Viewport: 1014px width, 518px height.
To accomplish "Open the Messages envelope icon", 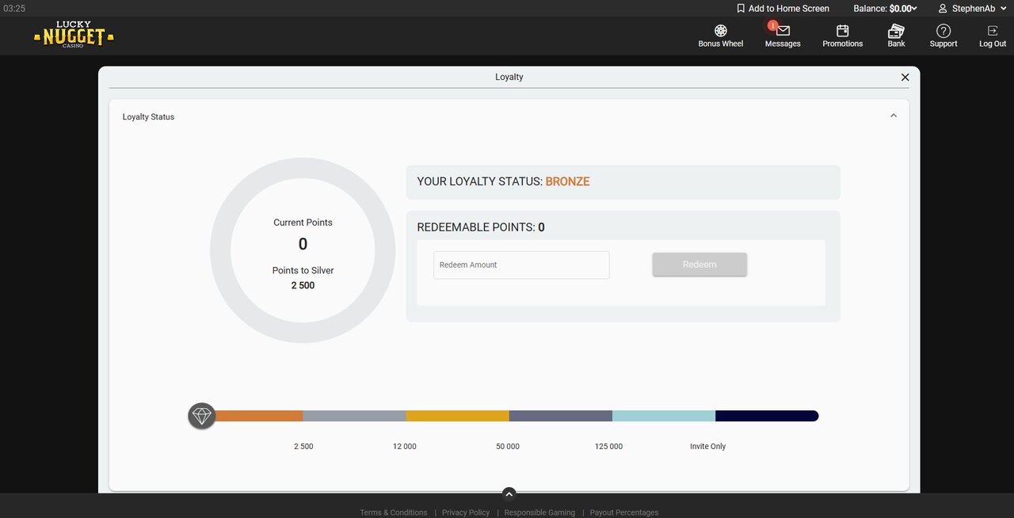I will click(x=783, y=32).
